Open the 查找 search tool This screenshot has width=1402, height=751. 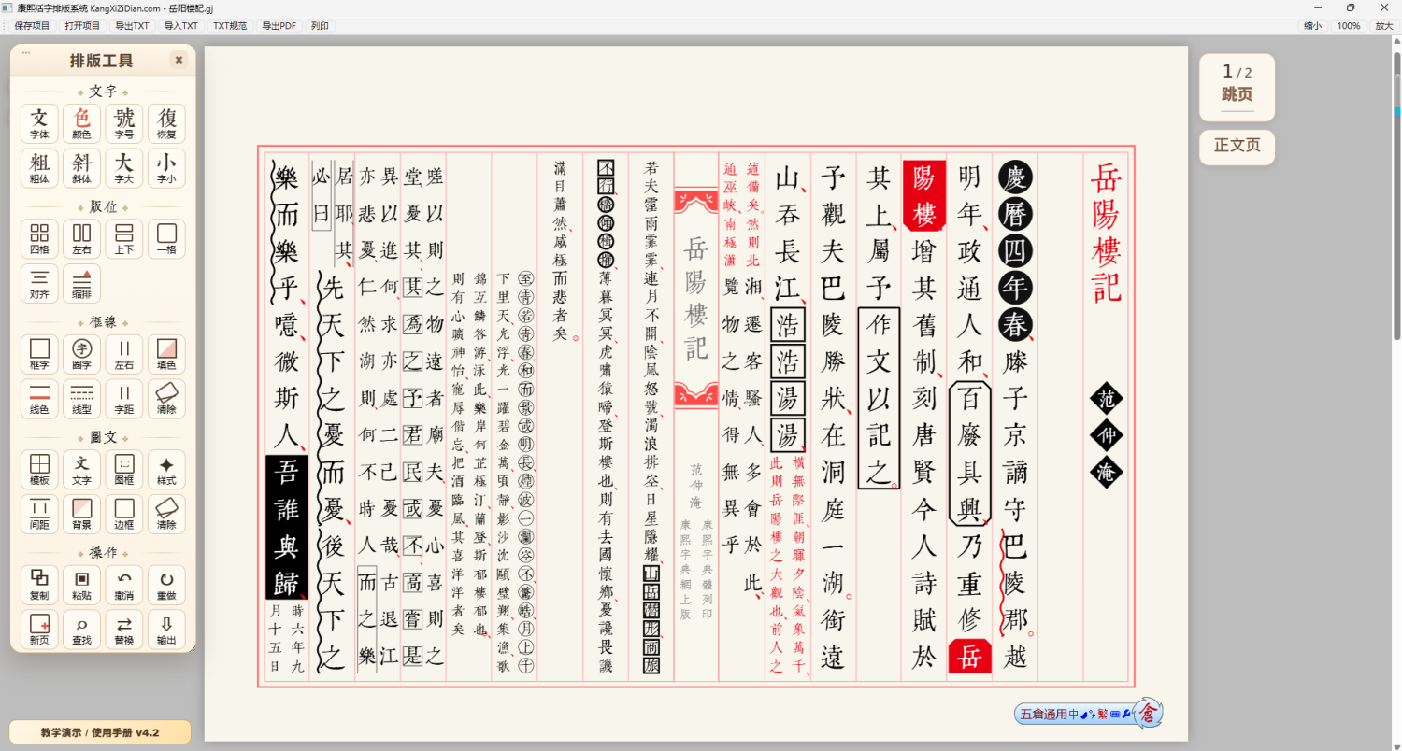pos(82,630)
